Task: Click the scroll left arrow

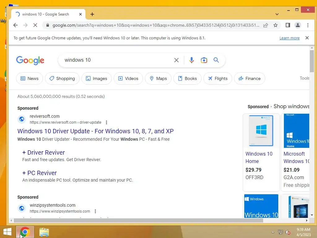Action: coord(11,220)
